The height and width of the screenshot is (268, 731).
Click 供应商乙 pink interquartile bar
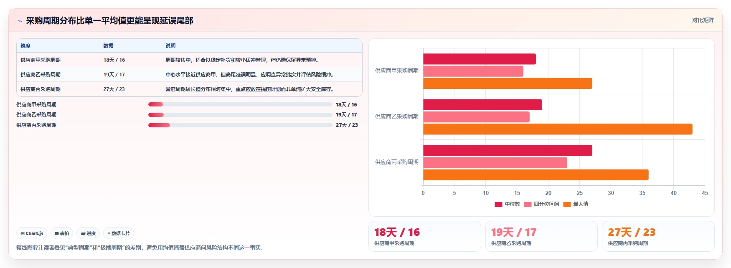pos(476,117)
